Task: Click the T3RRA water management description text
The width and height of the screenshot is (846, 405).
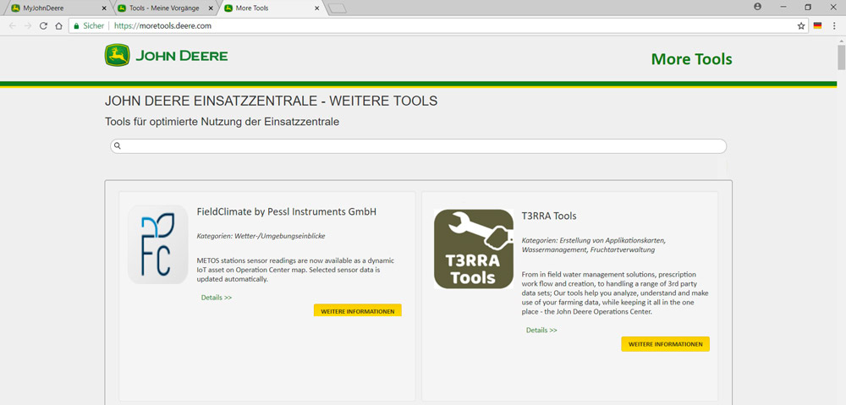Action: [615, 293]
